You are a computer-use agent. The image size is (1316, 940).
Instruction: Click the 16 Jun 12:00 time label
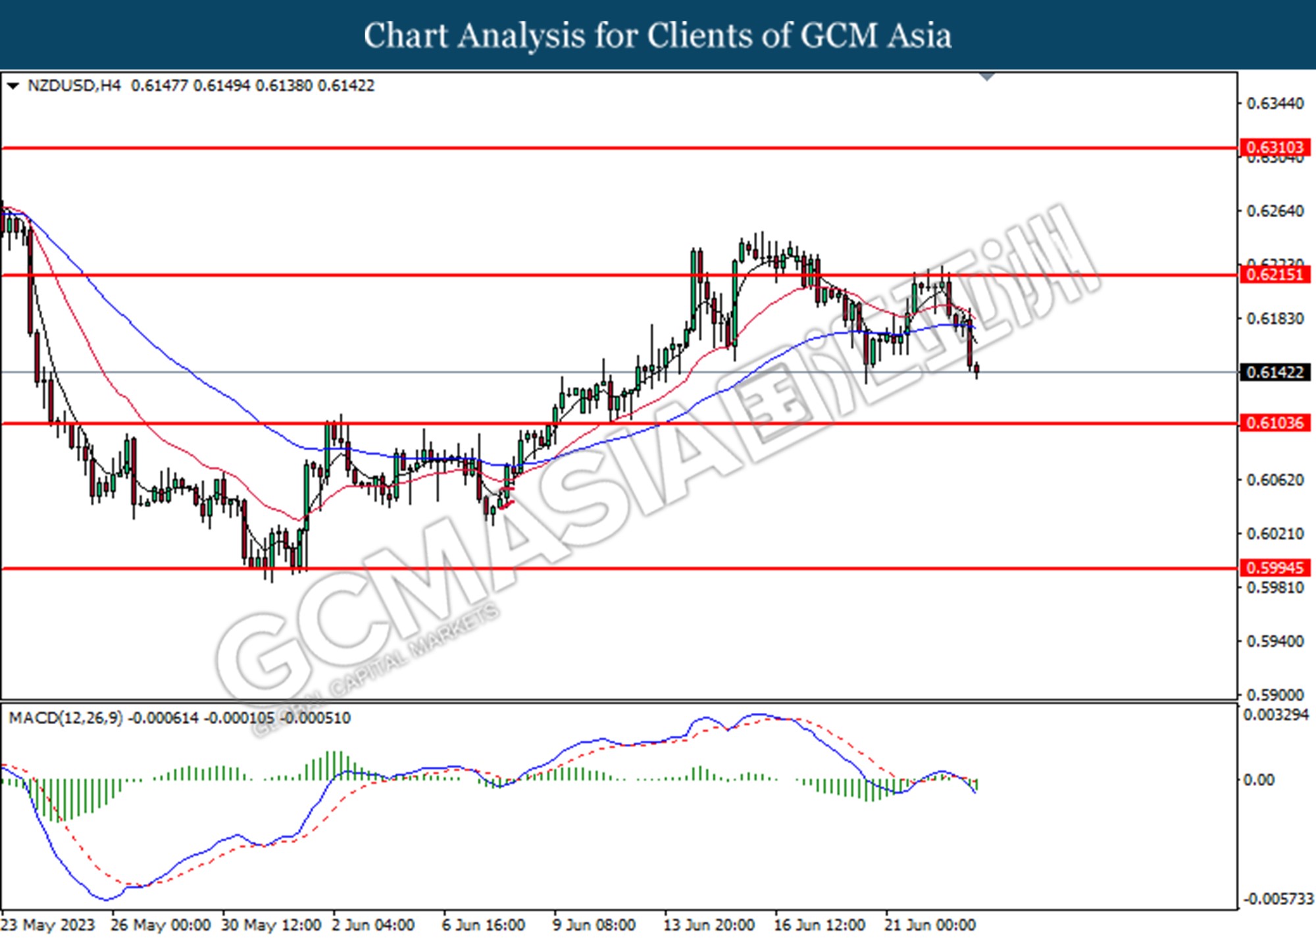coord(820,926)
